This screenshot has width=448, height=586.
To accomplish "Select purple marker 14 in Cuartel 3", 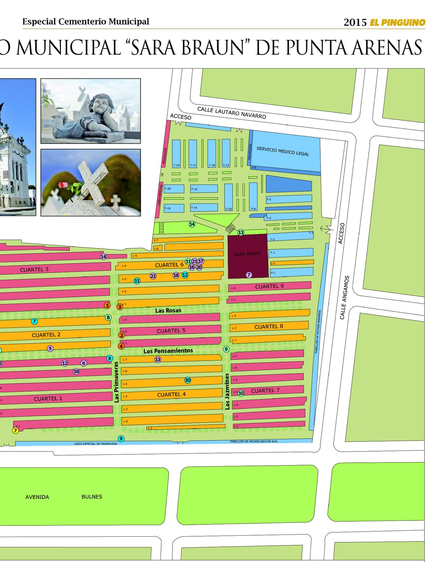I will coord(103,257).
